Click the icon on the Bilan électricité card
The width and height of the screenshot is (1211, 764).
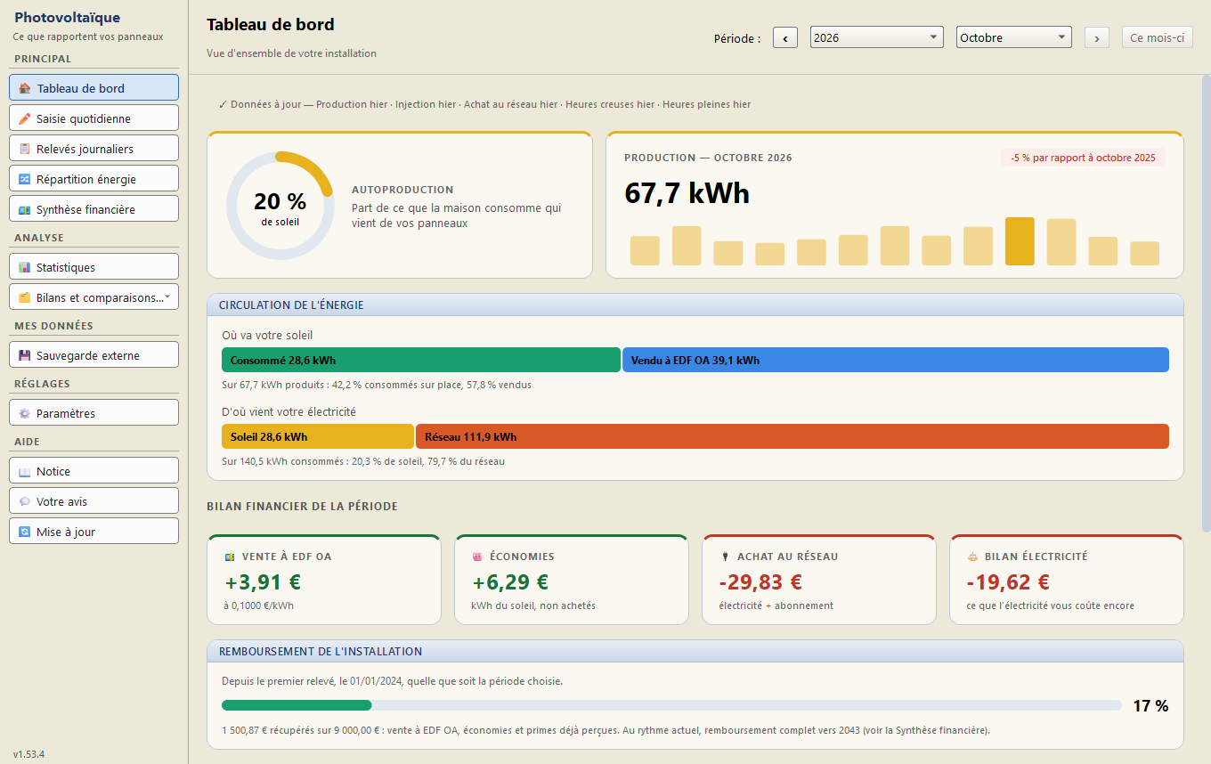(x=972, y=557)
